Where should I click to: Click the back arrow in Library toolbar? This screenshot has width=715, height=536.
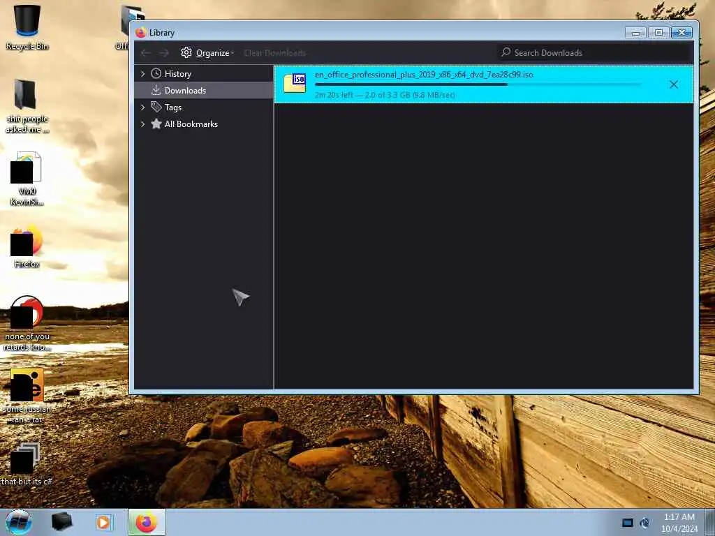145,53
